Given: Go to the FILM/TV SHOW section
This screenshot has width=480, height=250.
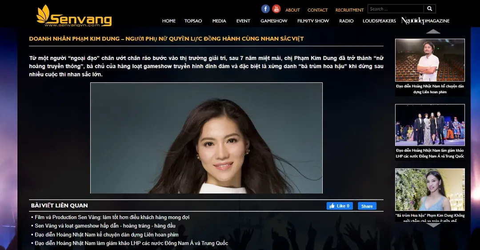Looking at the screenshot, I should tap(313, 21).
